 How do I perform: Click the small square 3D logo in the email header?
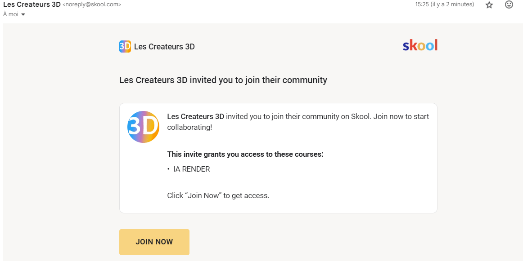coord(125,47)
